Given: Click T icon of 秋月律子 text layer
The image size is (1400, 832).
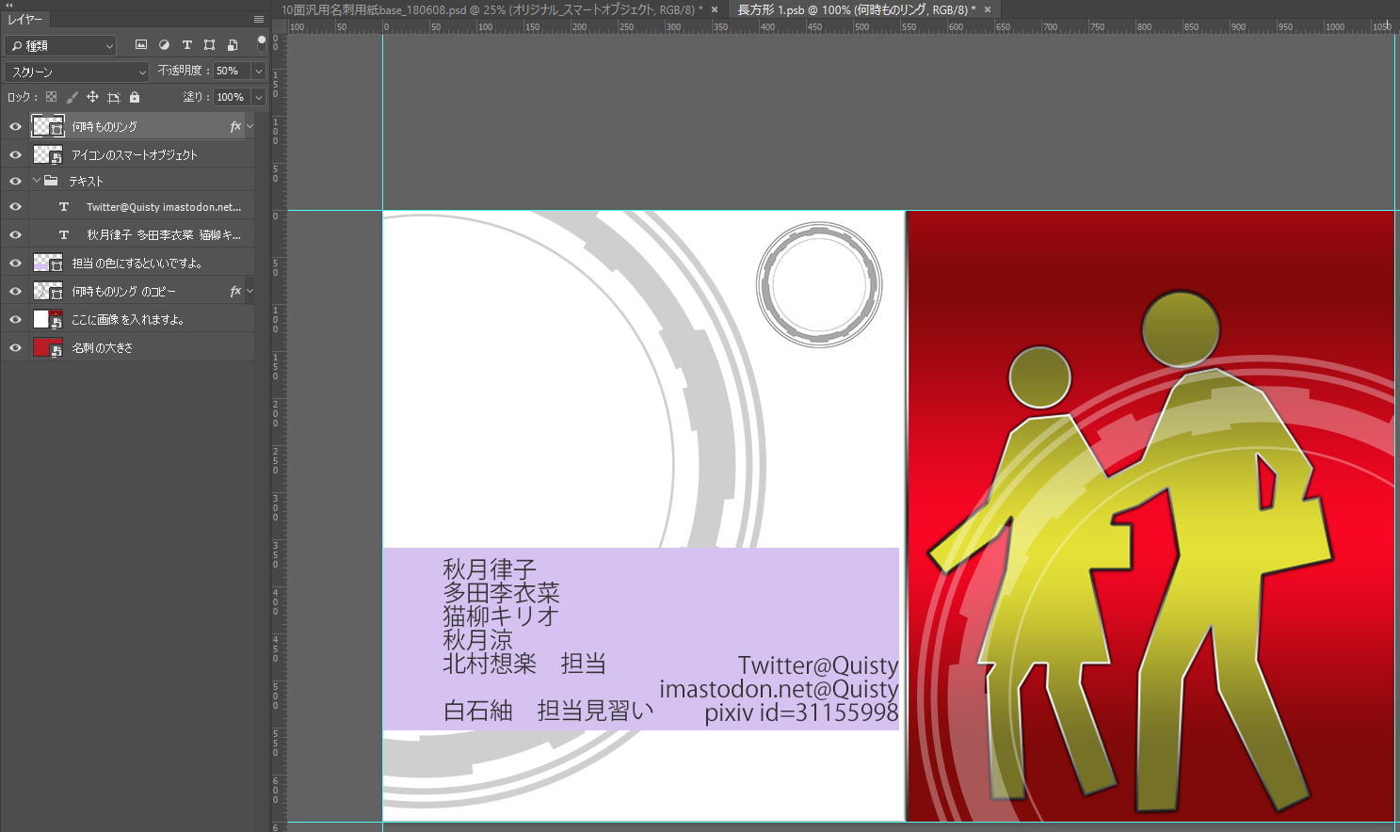Looking at the screenshot, I should point(64,235).
